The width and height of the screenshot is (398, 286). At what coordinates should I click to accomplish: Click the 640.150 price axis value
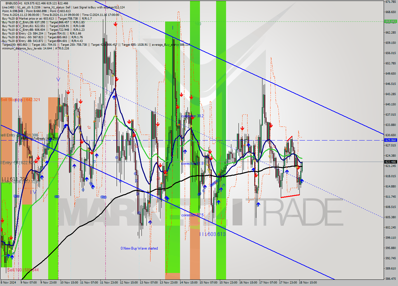tap(391, 104)
